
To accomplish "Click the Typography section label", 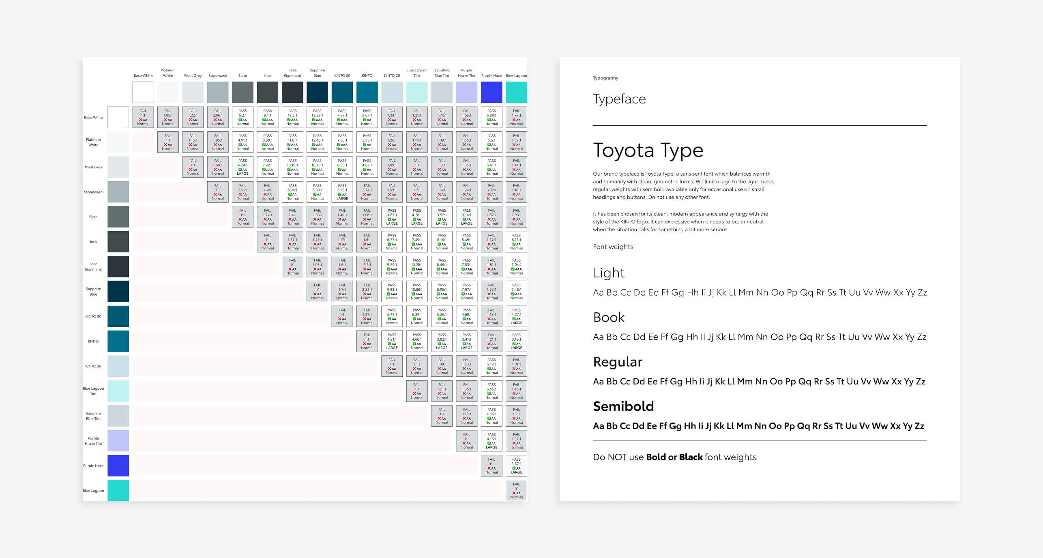I will pyautogui.click(x=605, y=78).
